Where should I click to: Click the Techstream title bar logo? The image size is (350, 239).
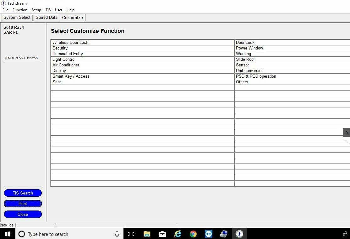(x=3, y=3)
